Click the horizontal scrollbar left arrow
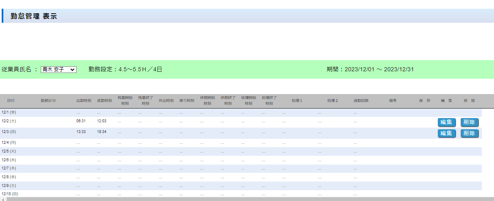The width and height of the screenshot is (494, 201). point(3,199)
